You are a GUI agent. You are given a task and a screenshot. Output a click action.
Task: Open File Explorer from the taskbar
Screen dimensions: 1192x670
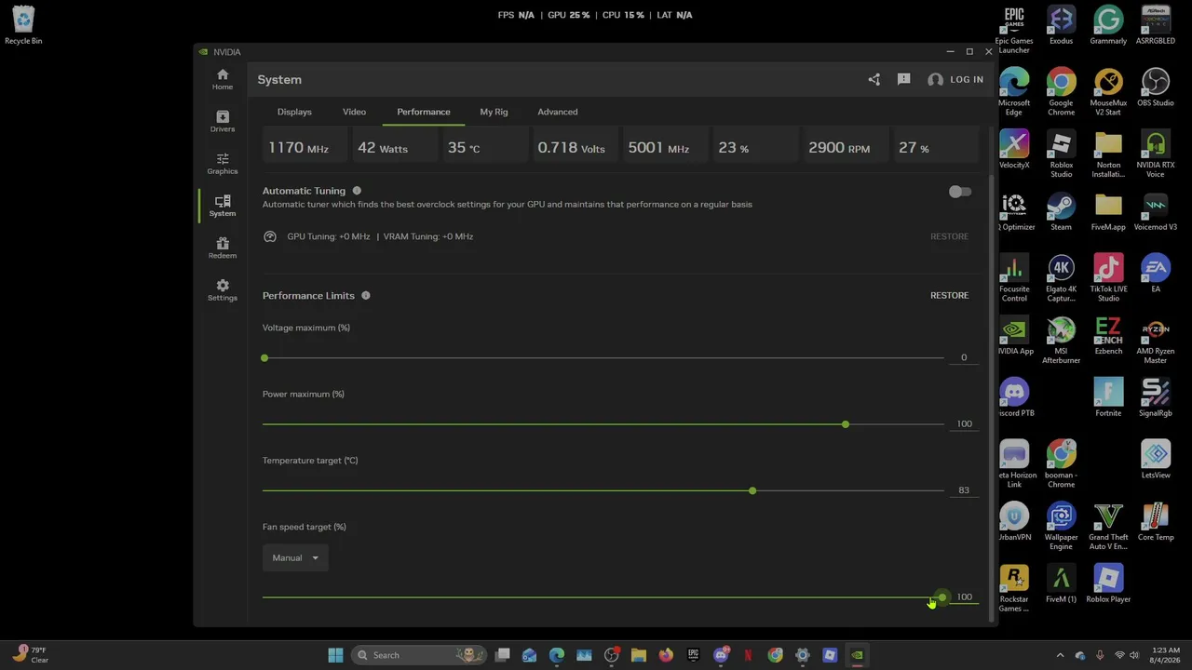639,655
